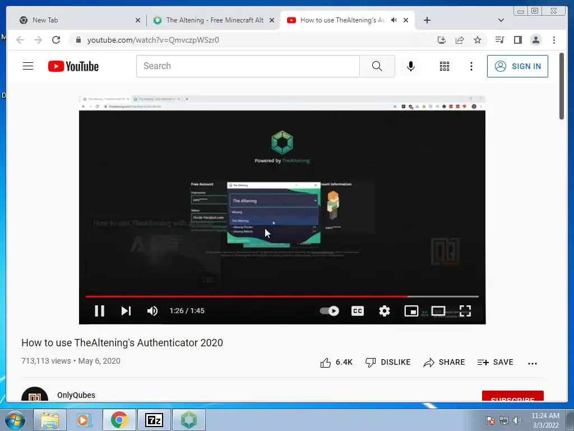Screen dimensions: 574x431
Task: Toggle the autoplay switch
Action: click(x=329, y=311)
